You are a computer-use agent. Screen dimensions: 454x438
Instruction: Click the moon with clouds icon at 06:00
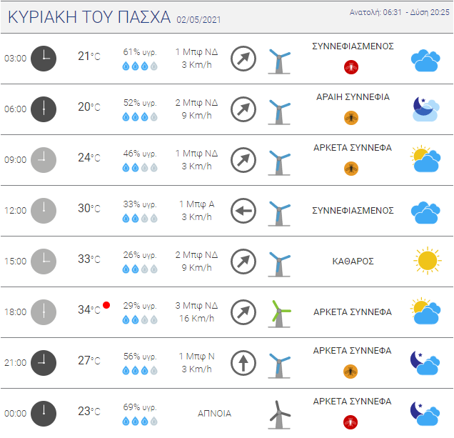coord(425,109)
